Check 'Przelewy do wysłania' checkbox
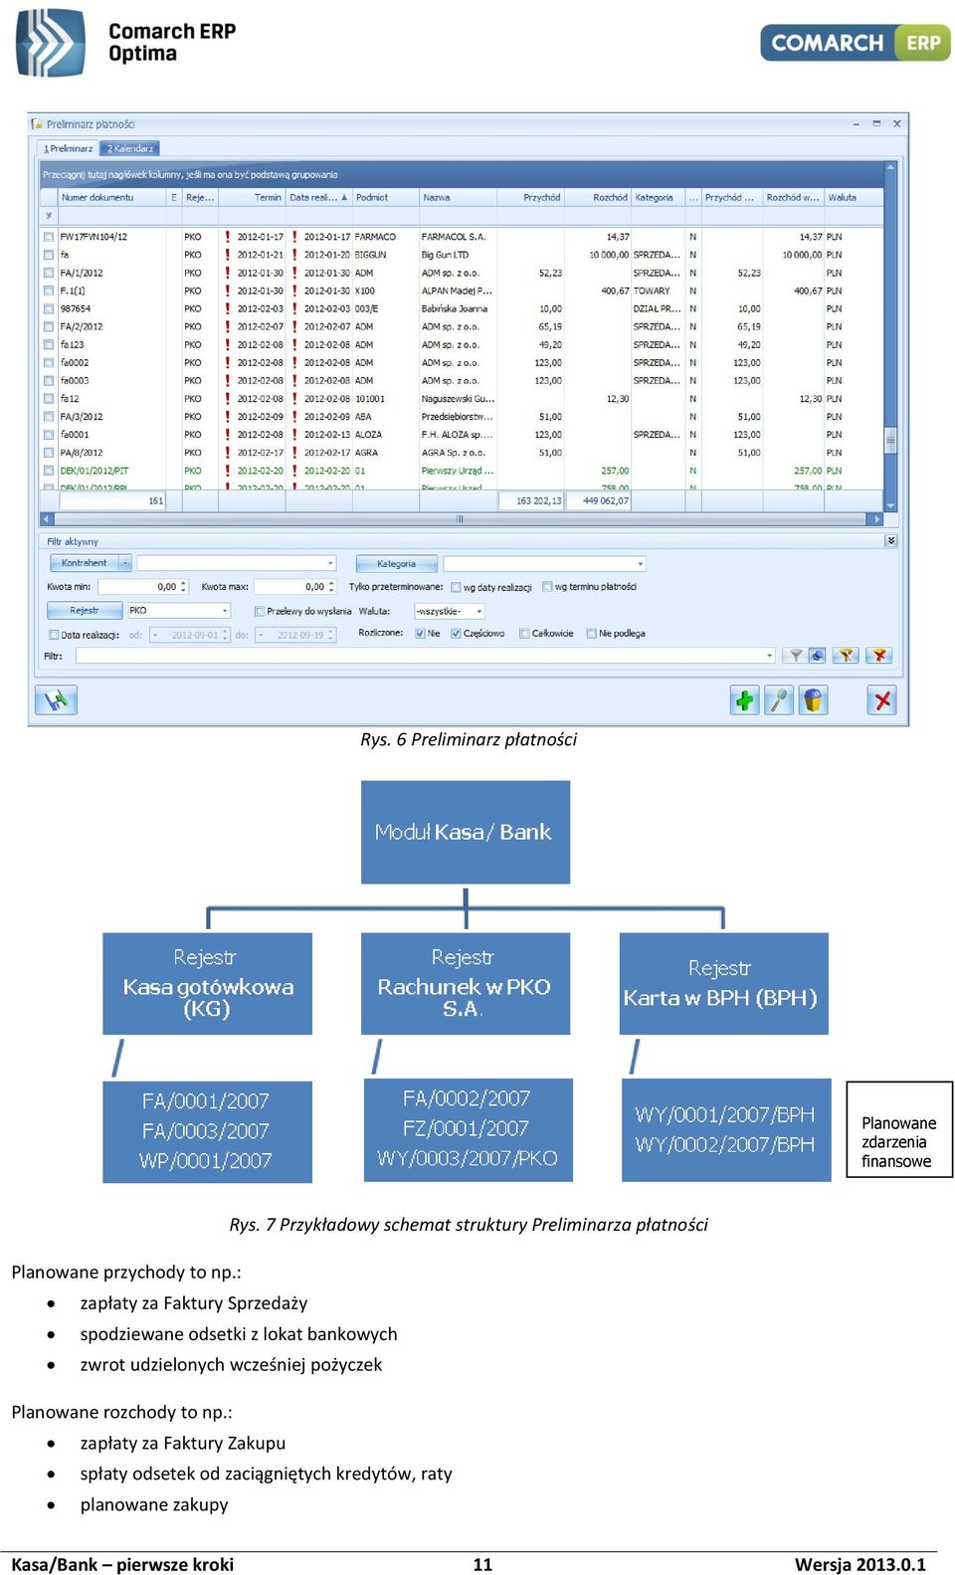955x1575 pixels. 260,612
